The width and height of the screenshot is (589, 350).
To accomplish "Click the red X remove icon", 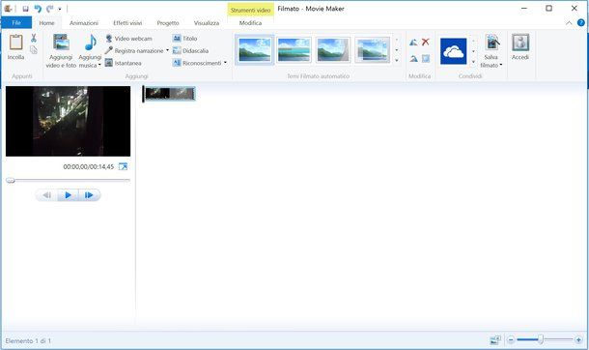I will [425, 42].
